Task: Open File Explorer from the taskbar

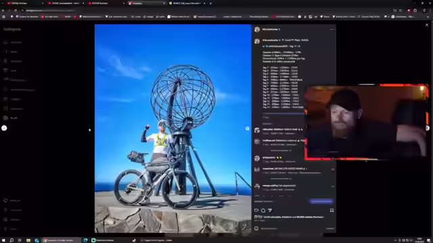Action: (28, 240)
